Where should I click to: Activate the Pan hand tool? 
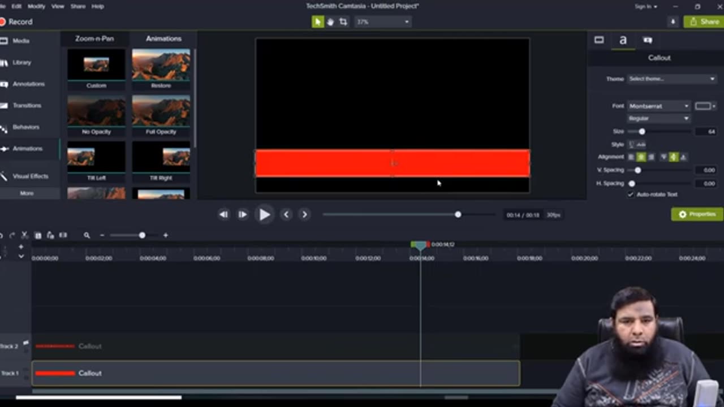[330, 21]
